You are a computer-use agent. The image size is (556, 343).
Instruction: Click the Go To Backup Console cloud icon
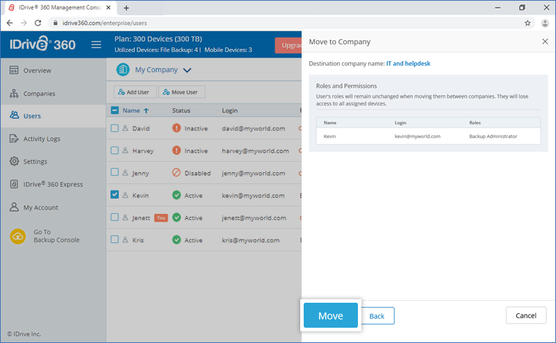[18, 236]
